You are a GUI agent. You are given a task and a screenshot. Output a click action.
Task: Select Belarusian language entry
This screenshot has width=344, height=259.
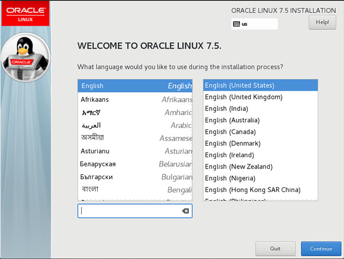pyautogui.click(x=135, y=164)
